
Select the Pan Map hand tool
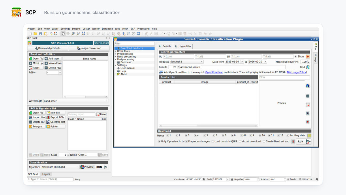tap(63, 34)
